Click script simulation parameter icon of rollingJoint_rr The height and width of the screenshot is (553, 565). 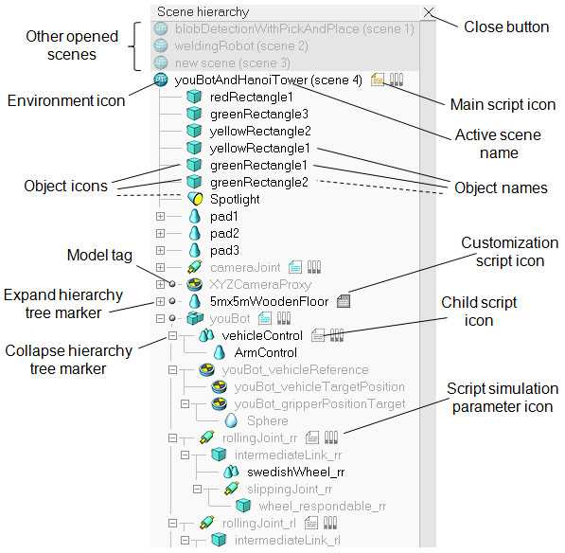(x=331, y=437)
